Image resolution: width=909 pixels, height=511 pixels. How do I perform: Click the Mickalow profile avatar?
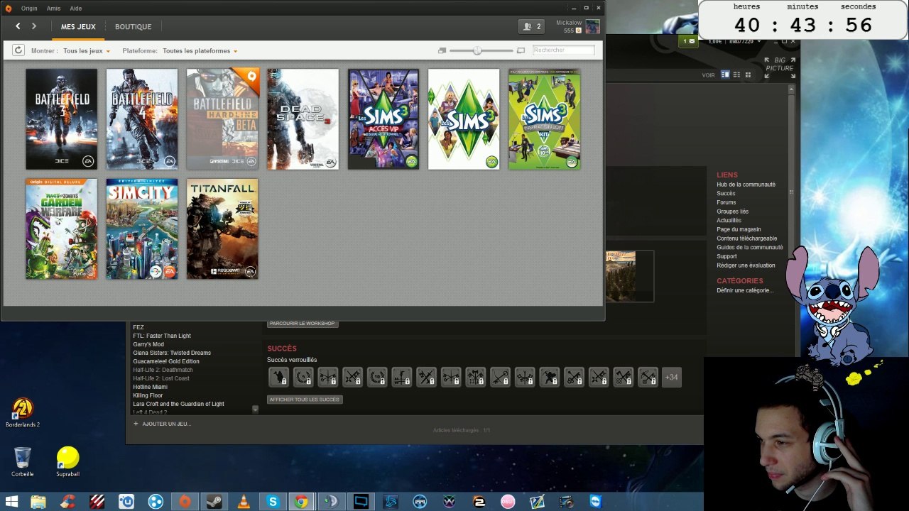coord(592,26)
